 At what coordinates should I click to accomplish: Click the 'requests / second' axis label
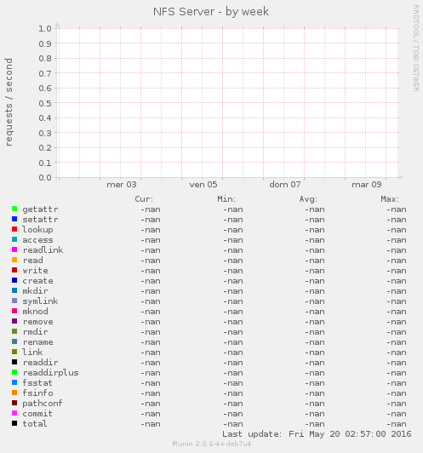pos(9,102)
